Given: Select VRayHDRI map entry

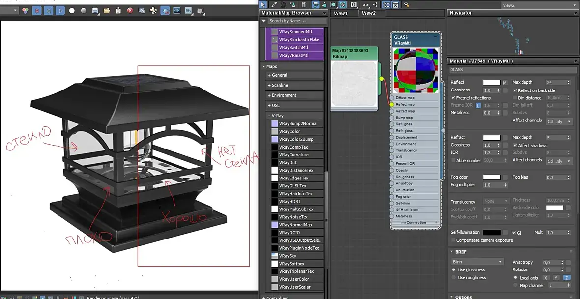Looking at the screenshot, I should [297, 201].
